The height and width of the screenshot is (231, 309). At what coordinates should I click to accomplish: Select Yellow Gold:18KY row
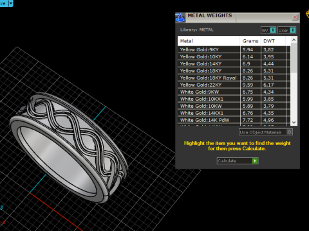pos(234,71)
